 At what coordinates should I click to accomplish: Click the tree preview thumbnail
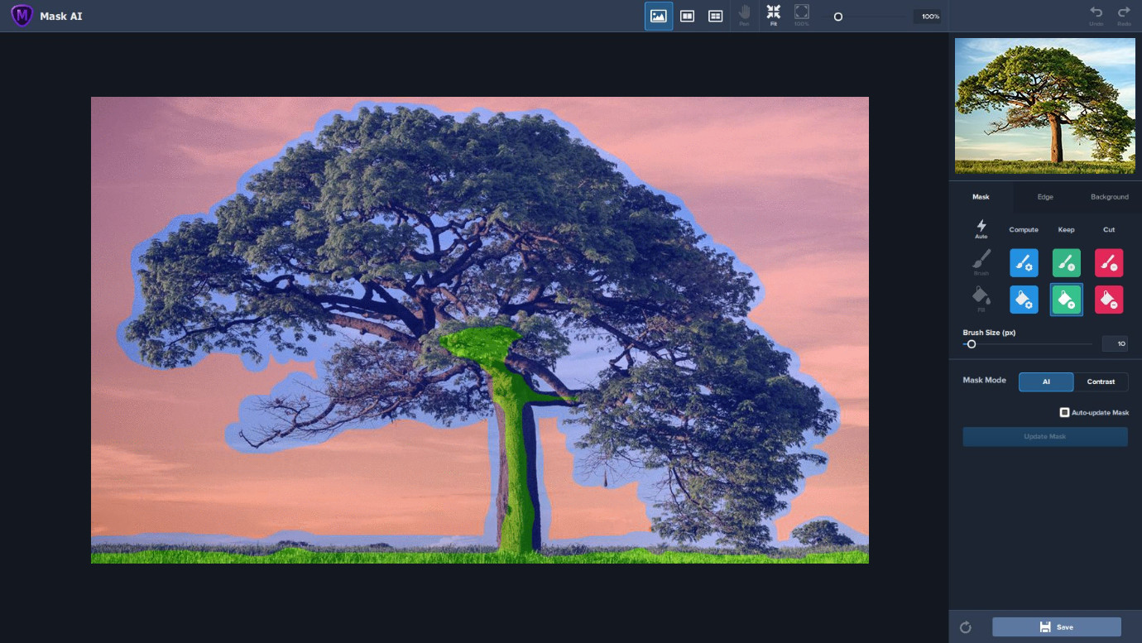pos(1045,105)
